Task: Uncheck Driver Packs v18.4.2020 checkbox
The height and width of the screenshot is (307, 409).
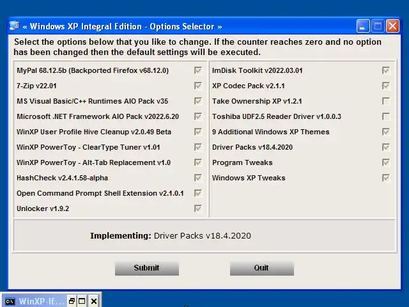Action: (x=386, y=147)
